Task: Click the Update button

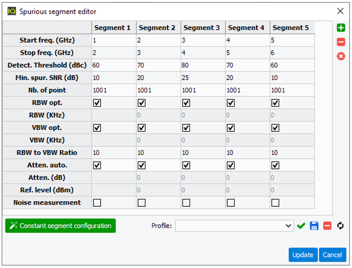Action: pos(303,255)
